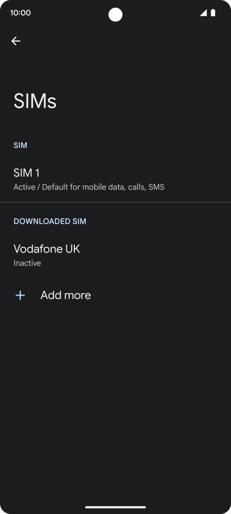
Task: Tap the Inactive status under Vodafone UK
Action: point(27,263)
